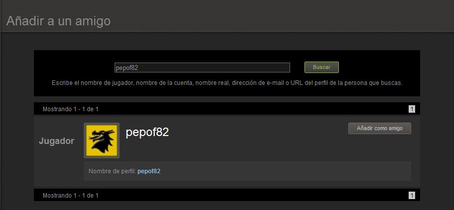Click empty space in the Nombre de perfil bar
The width and height of the screenshot is (454, 210).
(285, 171)
